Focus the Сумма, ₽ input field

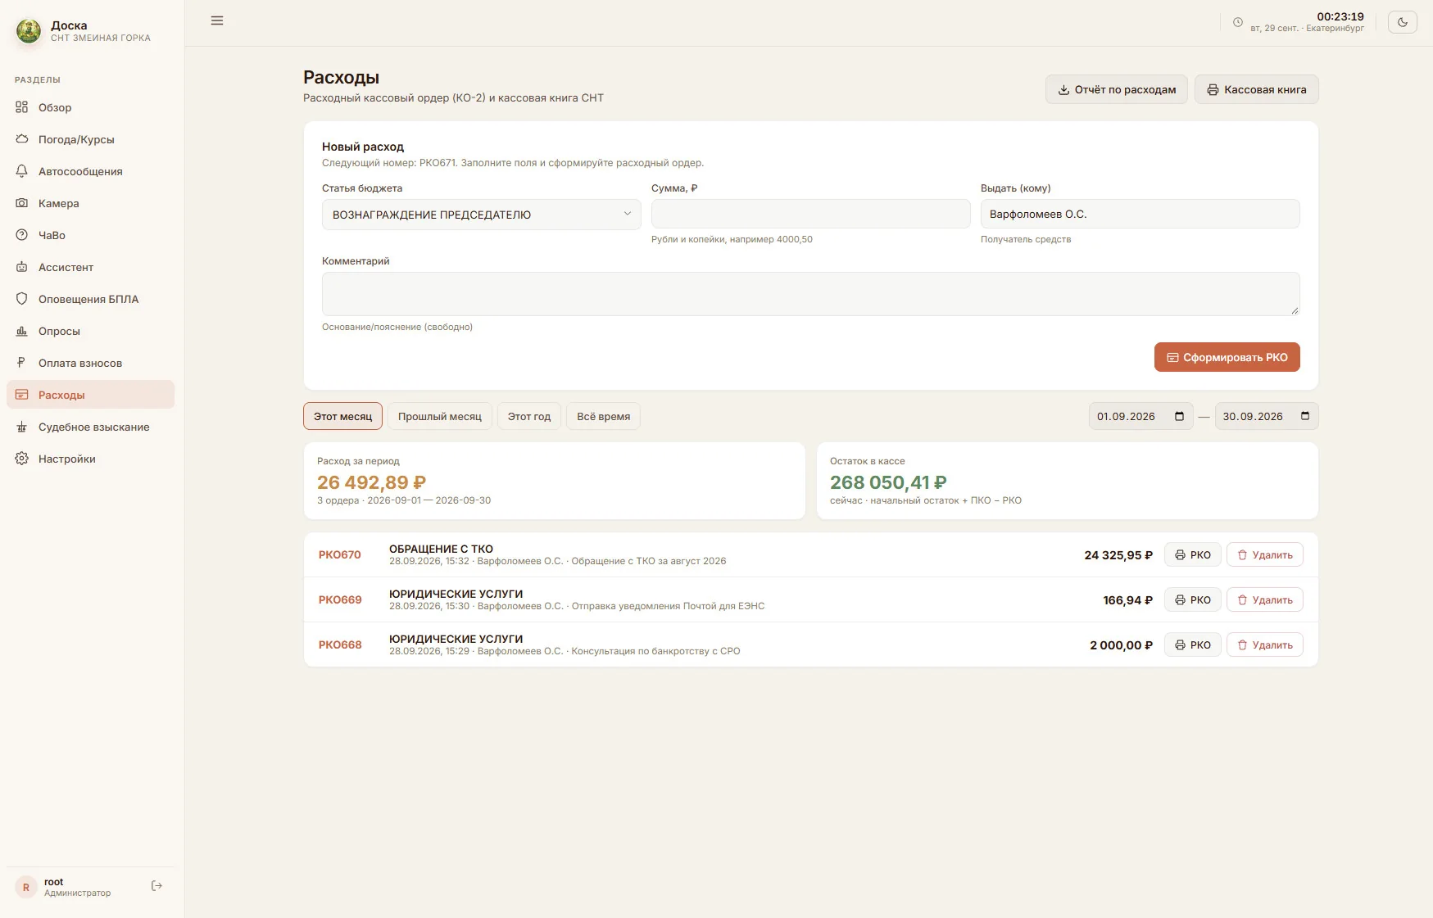click(810, 214)
